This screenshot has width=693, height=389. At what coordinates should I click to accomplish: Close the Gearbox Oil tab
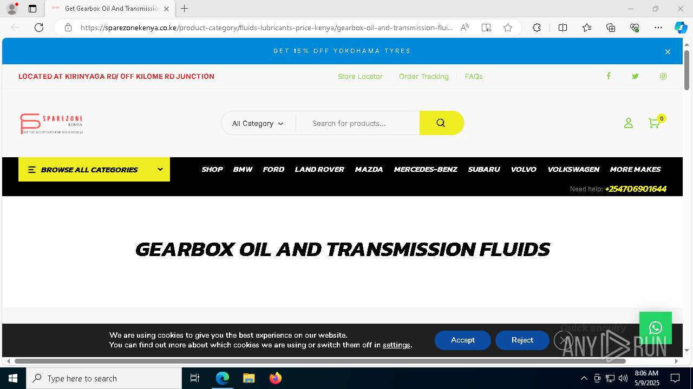pos(166,9)
